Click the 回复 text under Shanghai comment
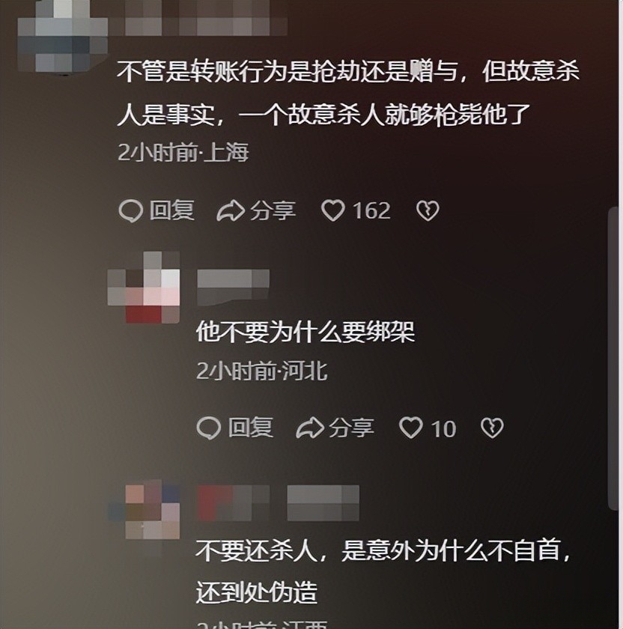The width and height of the screenshot is (623, 629). [x=172, y=210]
